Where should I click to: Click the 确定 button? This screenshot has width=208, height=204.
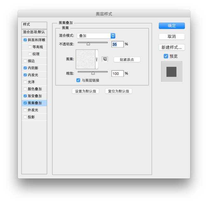click(172, 26)
